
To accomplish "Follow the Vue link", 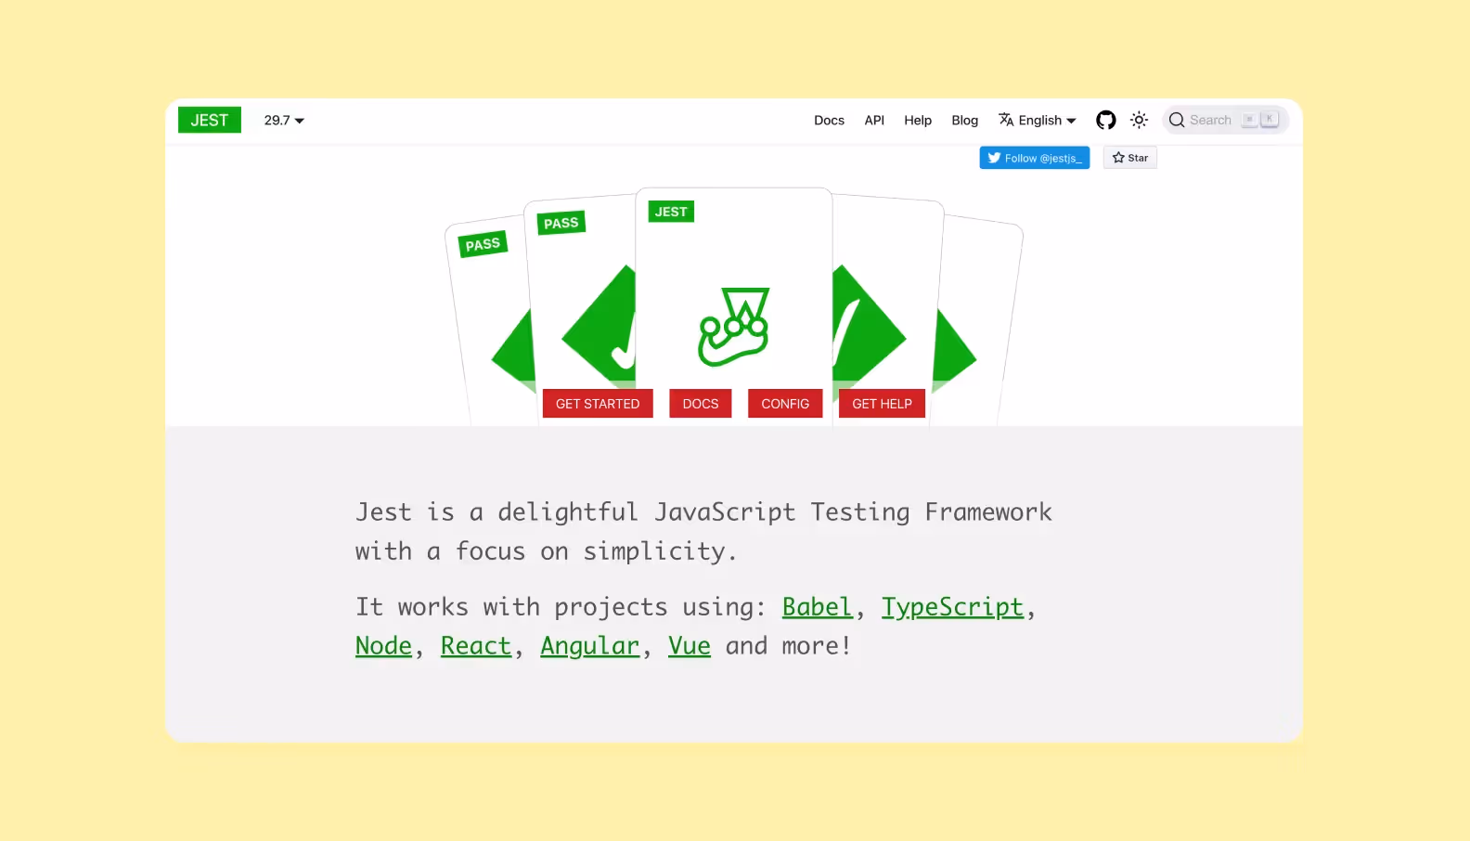I will coord(690,646).
